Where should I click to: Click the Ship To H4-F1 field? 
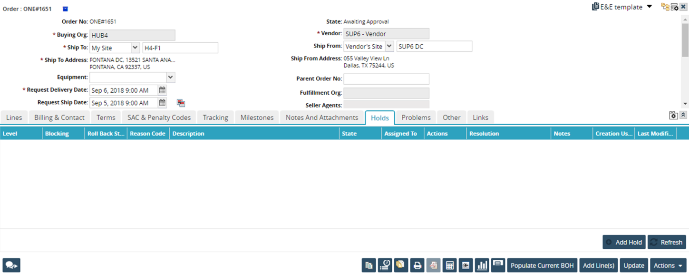(180, 48)
